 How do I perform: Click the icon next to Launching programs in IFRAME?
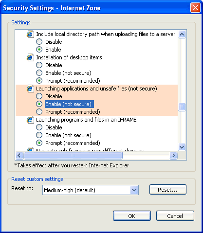[30, 120]
